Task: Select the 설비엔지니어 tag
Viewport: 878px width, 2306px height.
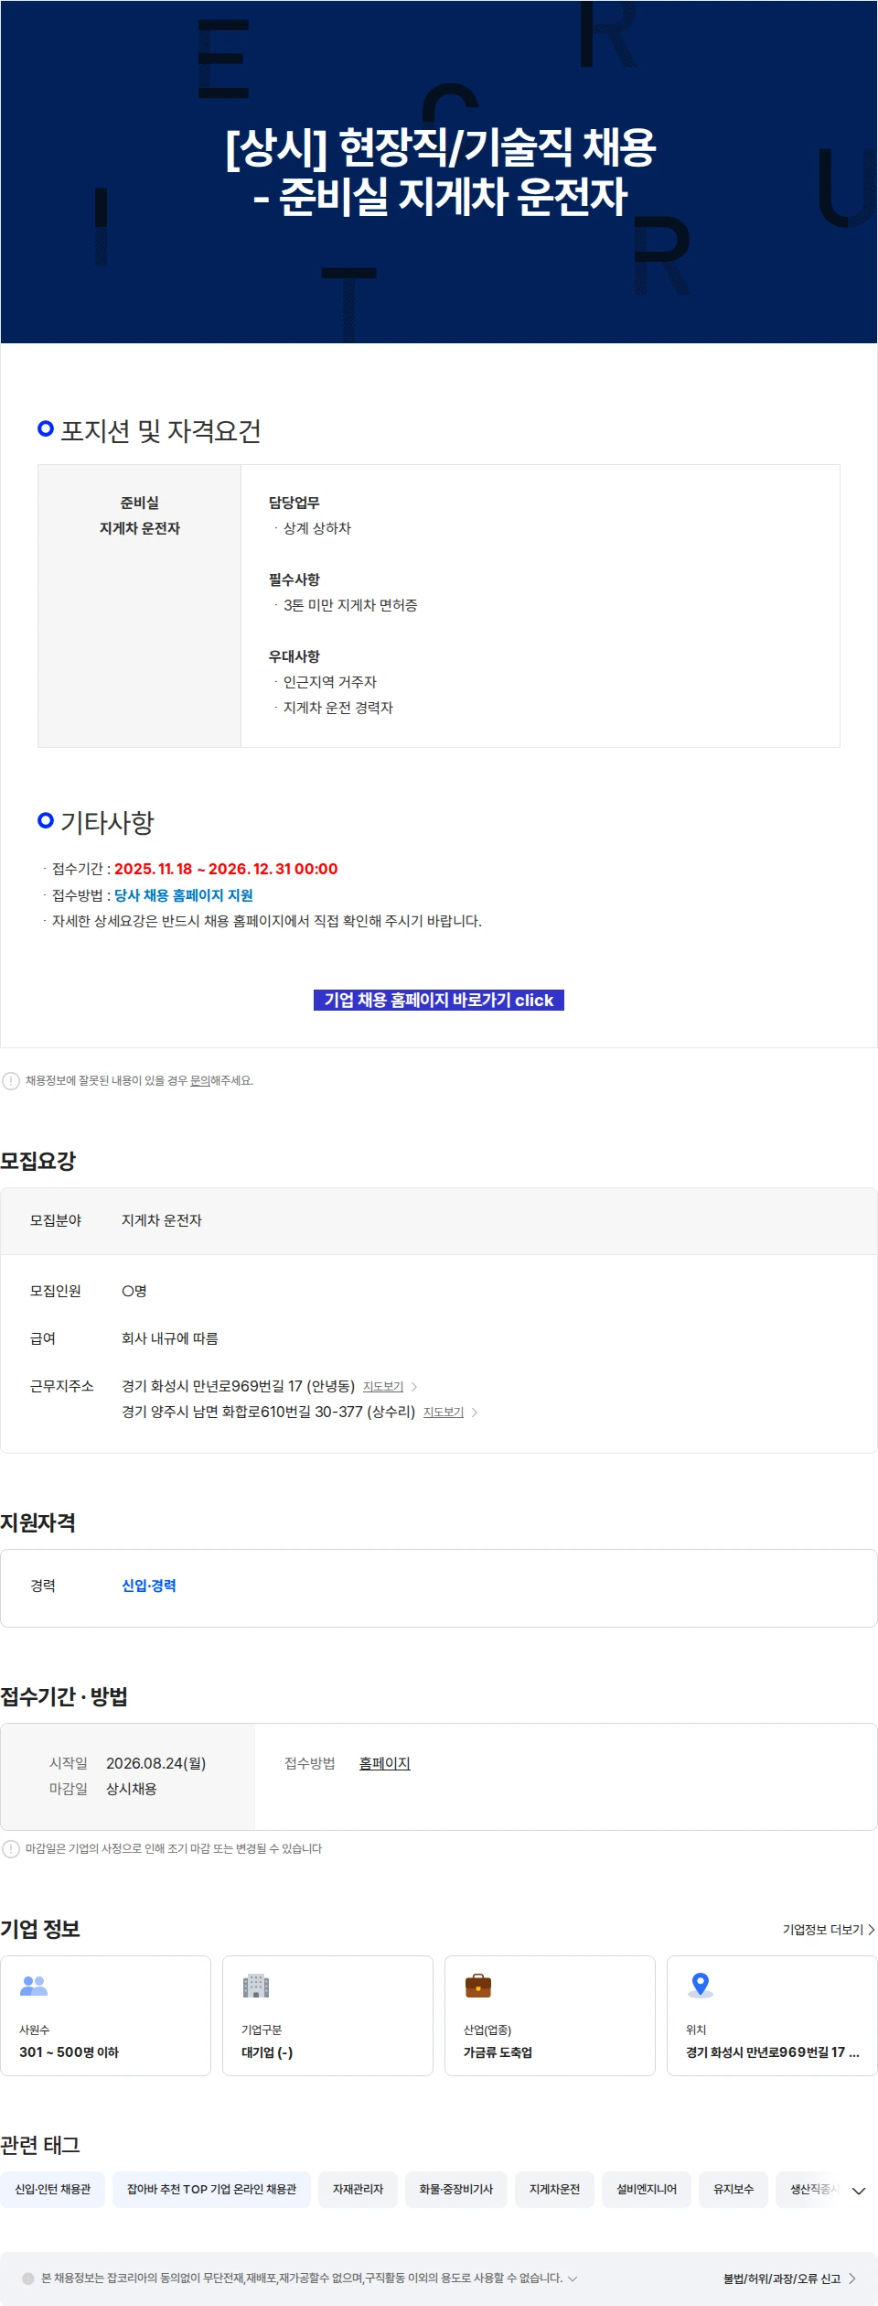Action: click(647, 2190)
